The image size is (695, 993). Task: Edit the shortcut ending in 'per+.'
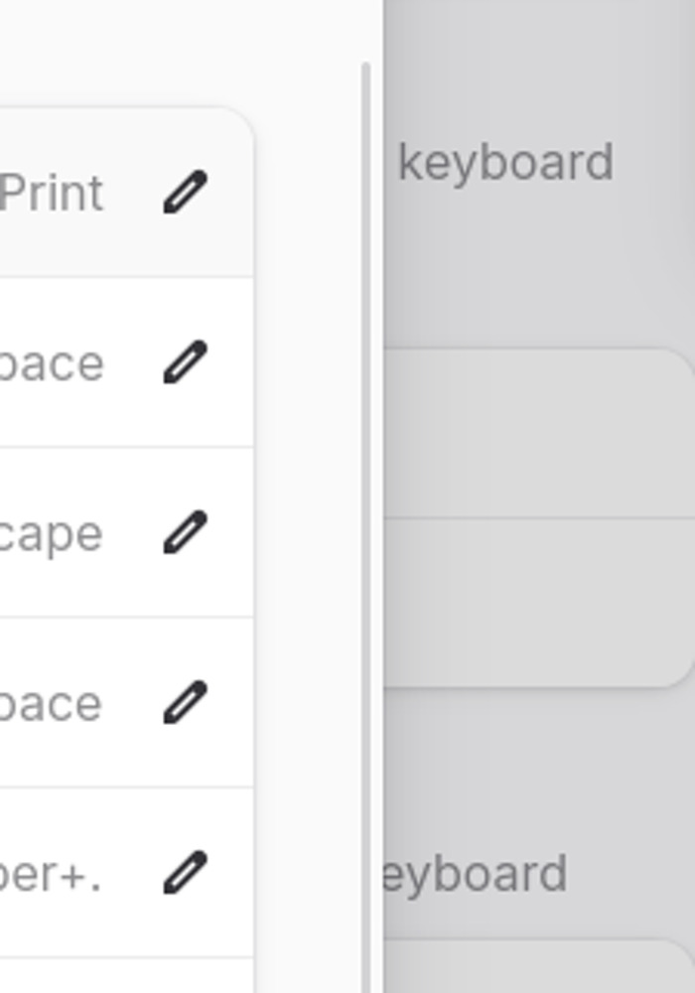point(186,873)
